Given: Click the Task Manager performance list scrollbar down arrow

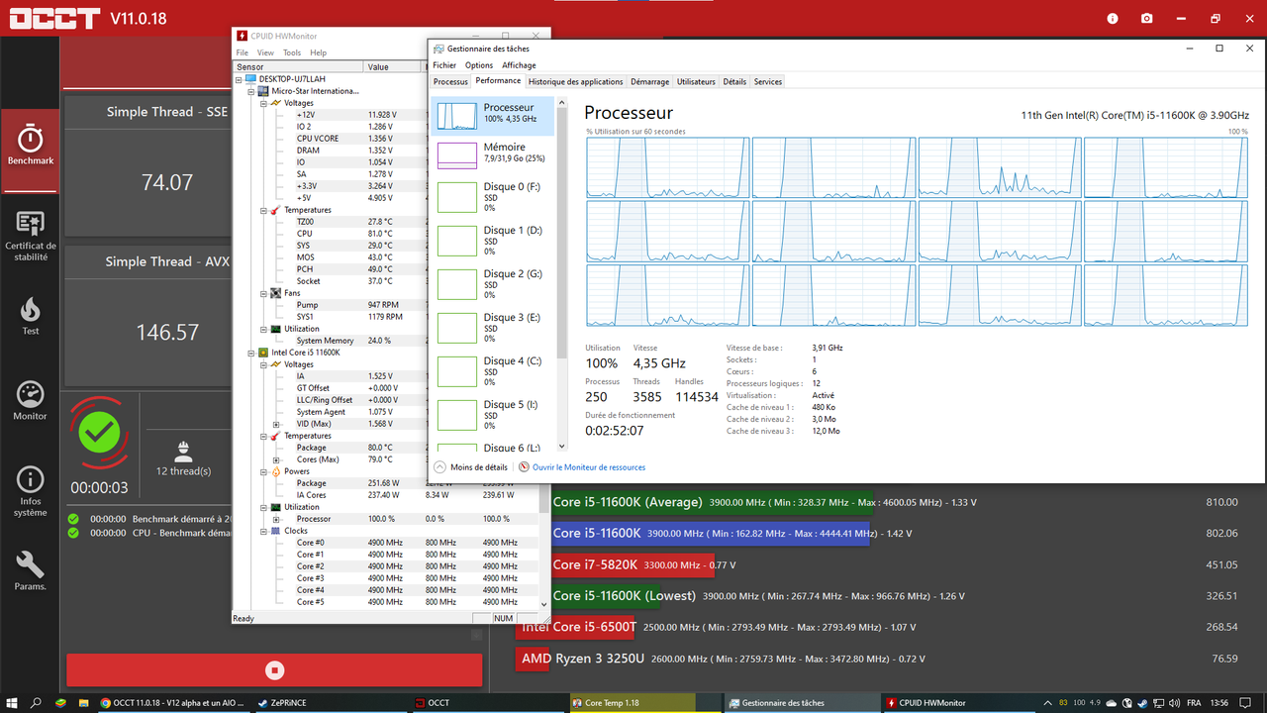Looking at the screenshot, I should click(x=562, y=446).
